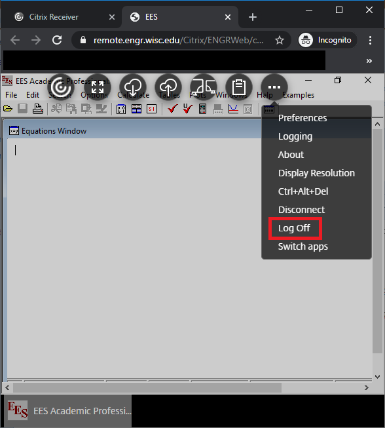This screenshot has width=385, height=428.
Task: Click horizontal scrollbar left arrow
Action: [x=7, y=387]
